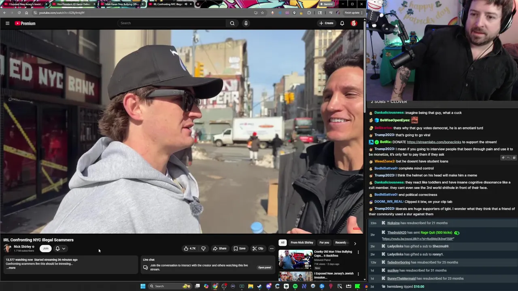The width and height of the screenshot is (518, 291).
Task: Click suzikey resubscribed for 31 months
Action: pos(417,270)
